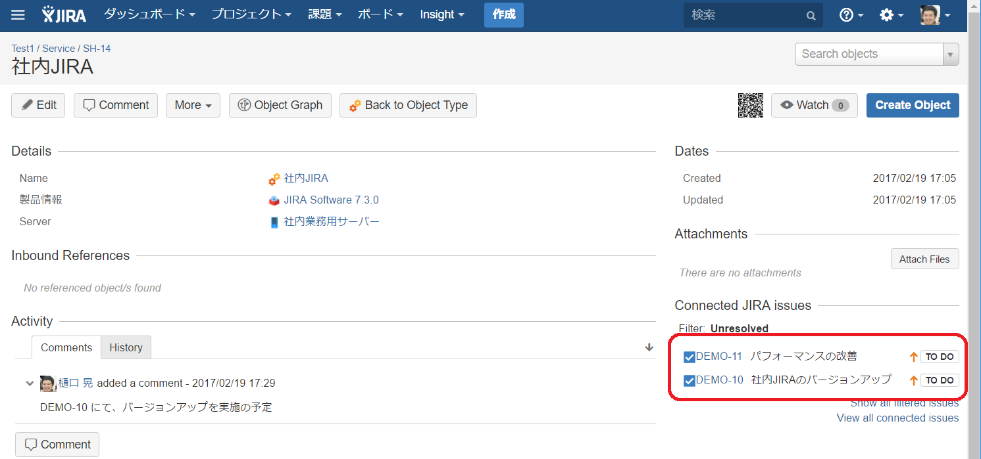Click the Create Object button
The width and height of the screenshot is (981, 459).
tap(913, 105)
